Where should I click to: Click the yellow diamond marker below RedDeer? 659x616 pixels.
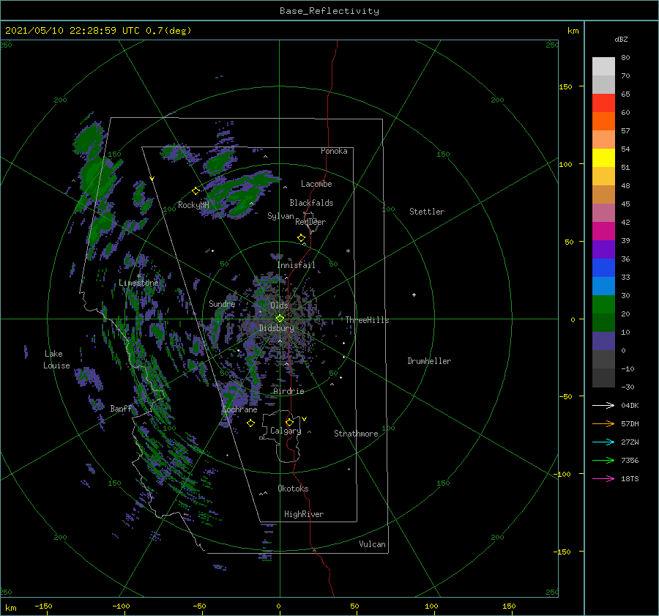(x=301, y=238)
